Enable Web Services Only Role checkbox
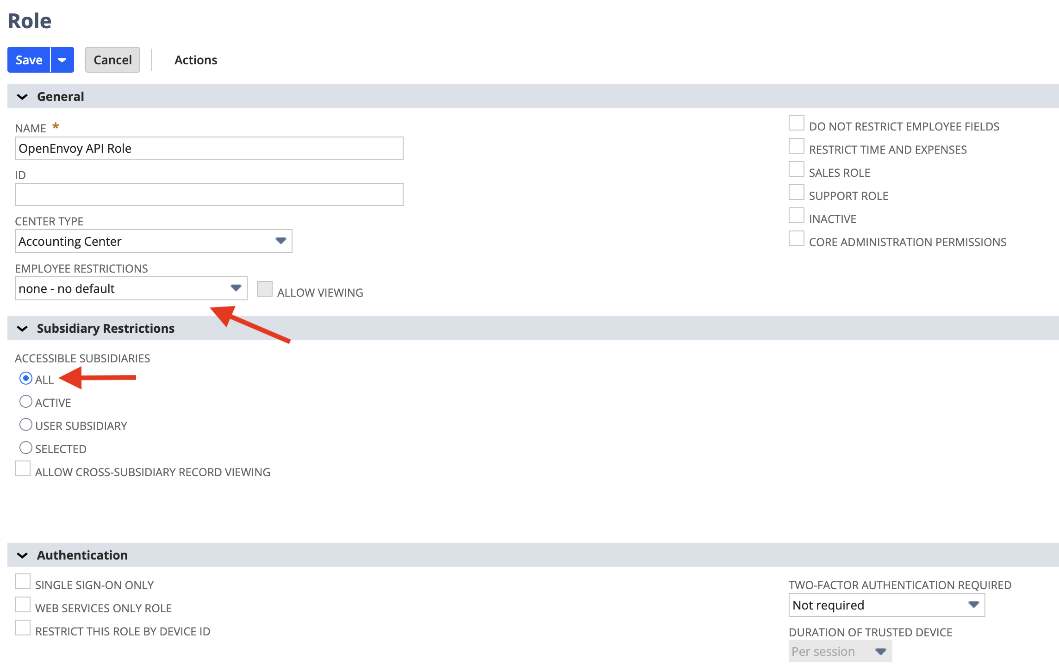 [23, 605]
